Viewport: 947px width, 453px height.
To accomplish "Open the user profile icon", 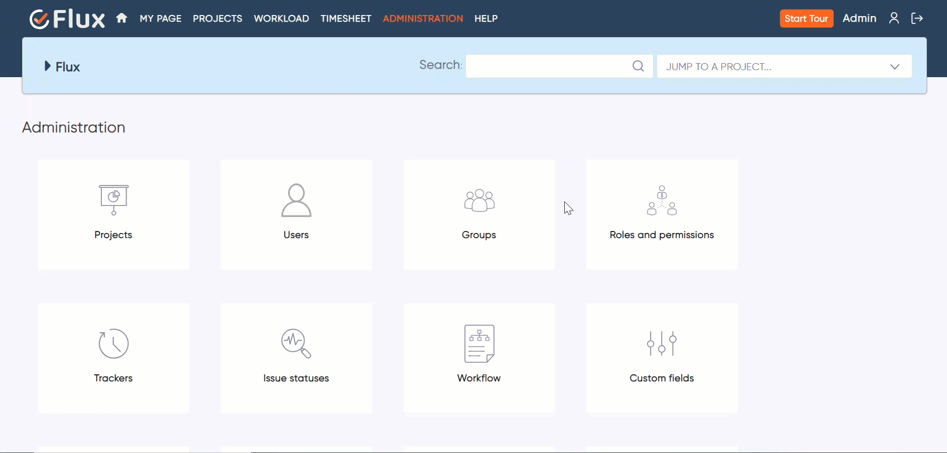I will pyautogui.click(x=894, y=19).
